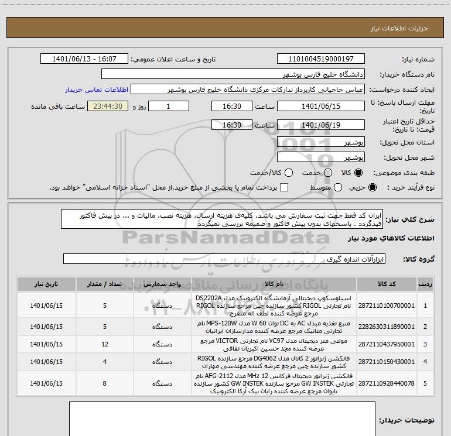Click product code 2872110437950001

coord(387,344)
